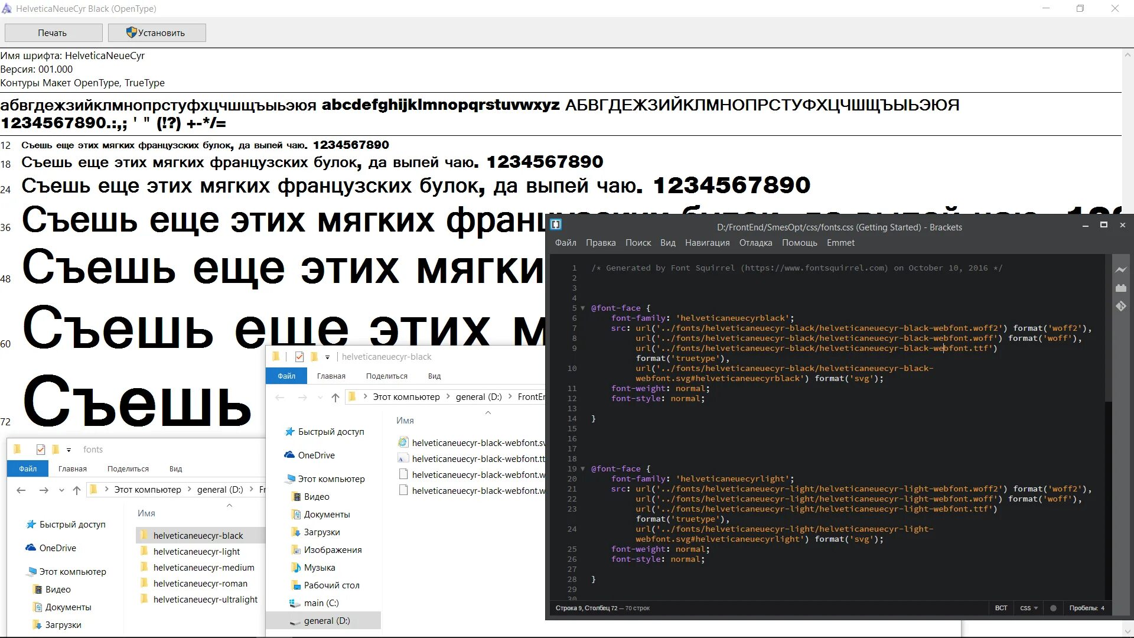Open Brackets Extension Manager brick icon
Viewport: 1134px width, 638px height.
(1120, 288)
